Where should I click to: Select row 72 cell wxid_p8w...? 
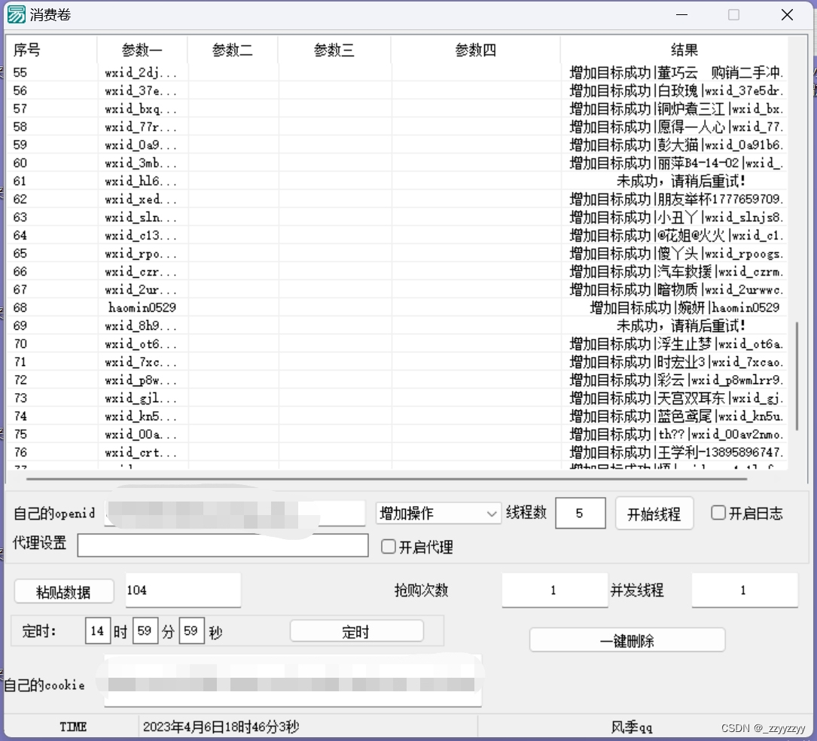point(142,380)
